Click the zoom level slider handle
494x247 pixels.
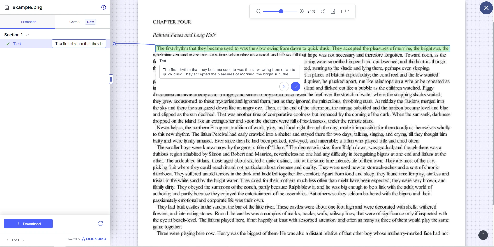coord(281,11)
